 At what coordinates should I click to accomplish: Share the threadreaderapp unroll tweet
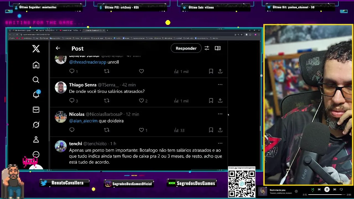pyautogui.click(x=220, y=71)
